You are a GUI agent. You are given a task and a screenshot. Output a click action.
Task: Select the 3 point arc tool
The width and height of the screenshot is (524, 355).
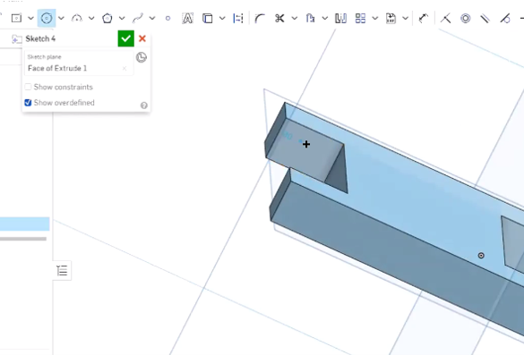pos(77,18)
